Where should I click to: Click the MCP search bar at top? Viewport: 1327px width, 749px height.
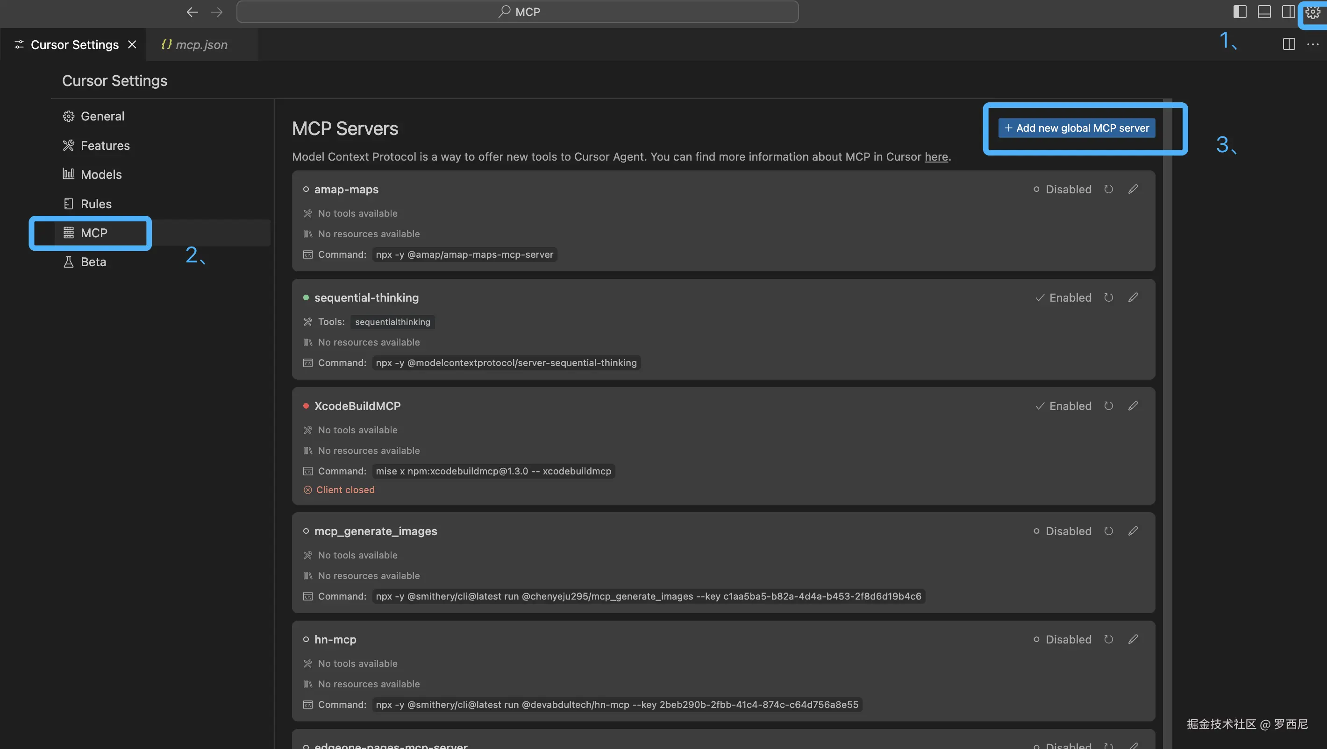tap(518, 12)
